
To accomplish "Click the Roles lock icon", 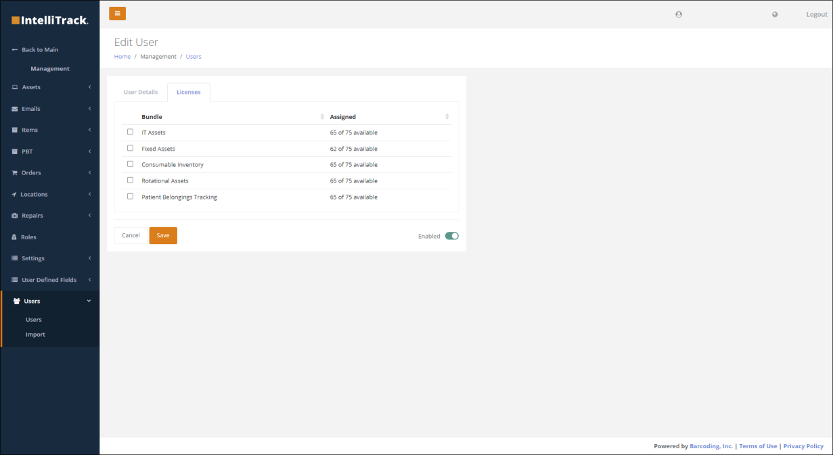I will click(x=14, y=237).
